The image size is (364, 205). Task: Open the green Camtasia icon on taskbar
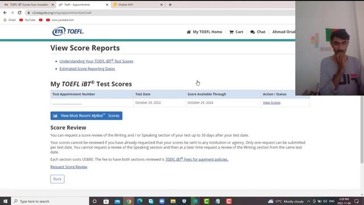point(206,201)
